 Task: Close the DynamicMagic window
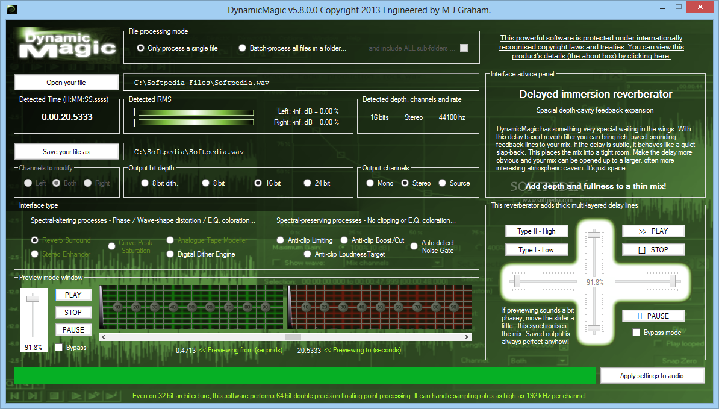click(700, 7)
